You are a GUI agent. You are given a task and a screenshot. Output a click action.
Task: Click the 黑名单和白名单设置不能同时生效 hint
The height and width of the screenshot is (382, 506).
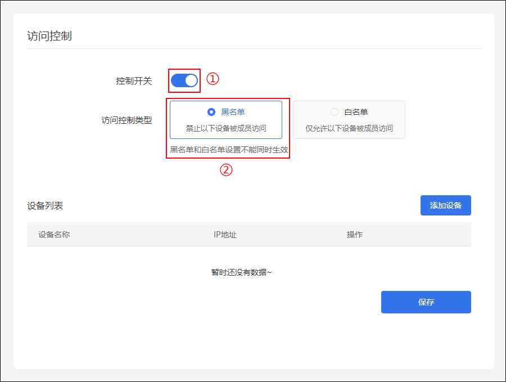(x=229, y=150)
